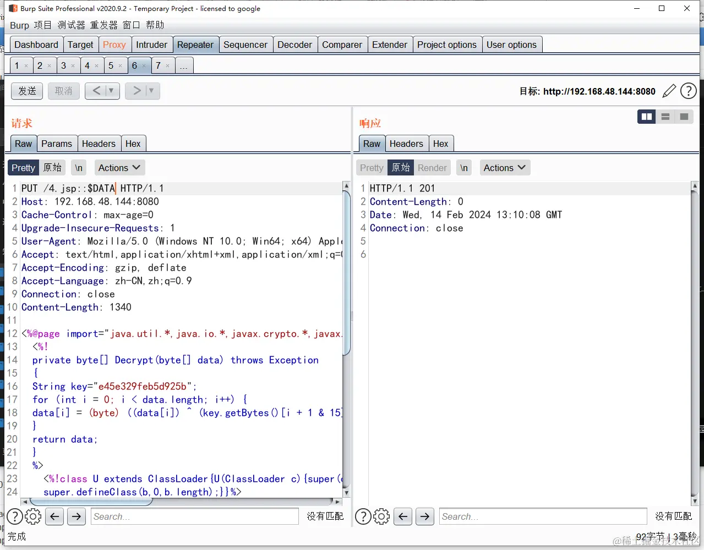Select side-by-side split layout icon
704x550 pixels.
647,117
